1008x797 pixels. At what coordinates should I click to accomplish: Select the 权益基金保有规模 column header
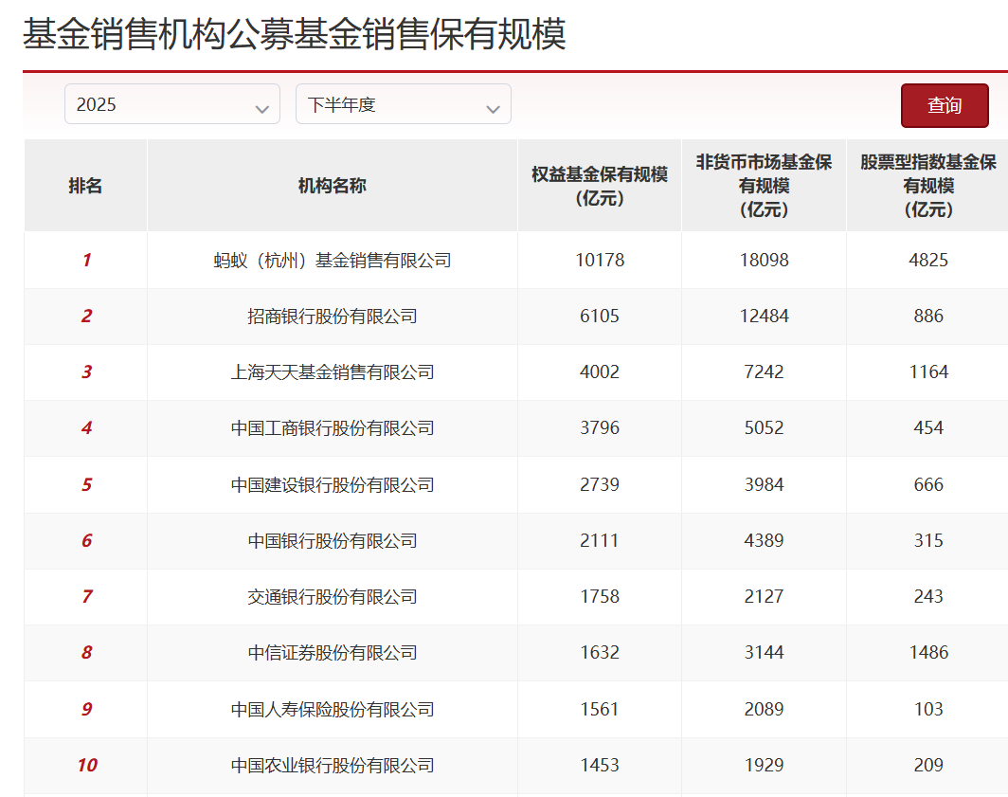pos(599,186)
